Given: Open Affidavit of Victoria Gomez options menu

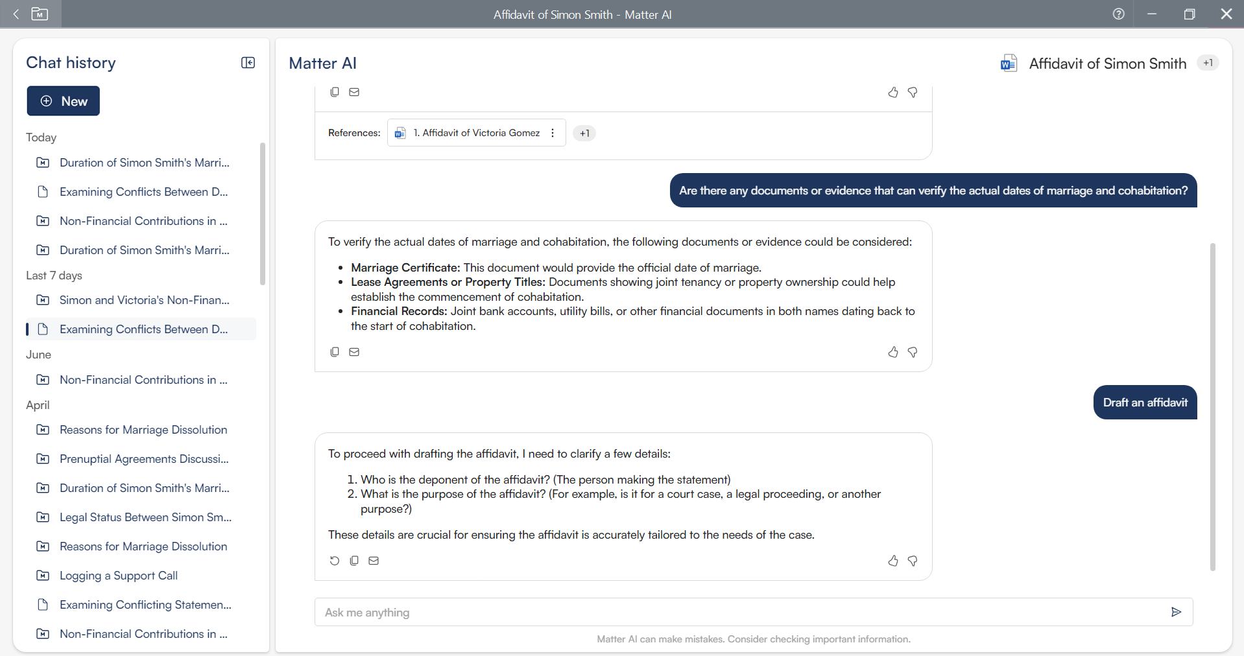Looking at the screenshot, I should point(553,133).
